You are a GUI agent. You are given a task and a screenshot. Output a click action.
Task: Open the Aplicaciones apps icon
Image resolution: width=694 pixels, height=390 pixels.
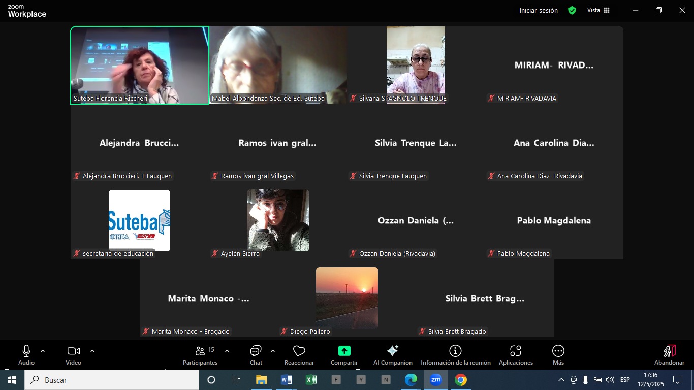516,351
